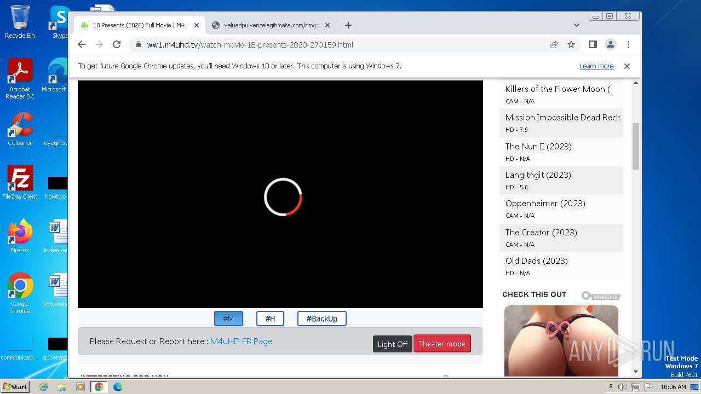This screenshot has width=701, height=394.
Task: Dismiss the Chrome update notification bar
Action: pos(627,66)
